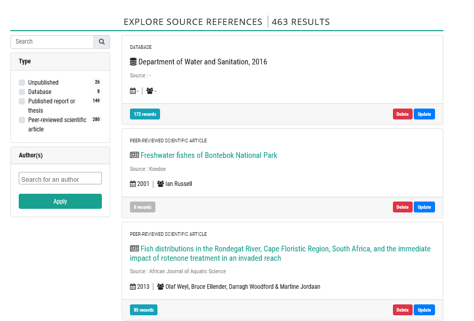Click the database stack icon beside Department of Water

[x=133, y=62]
